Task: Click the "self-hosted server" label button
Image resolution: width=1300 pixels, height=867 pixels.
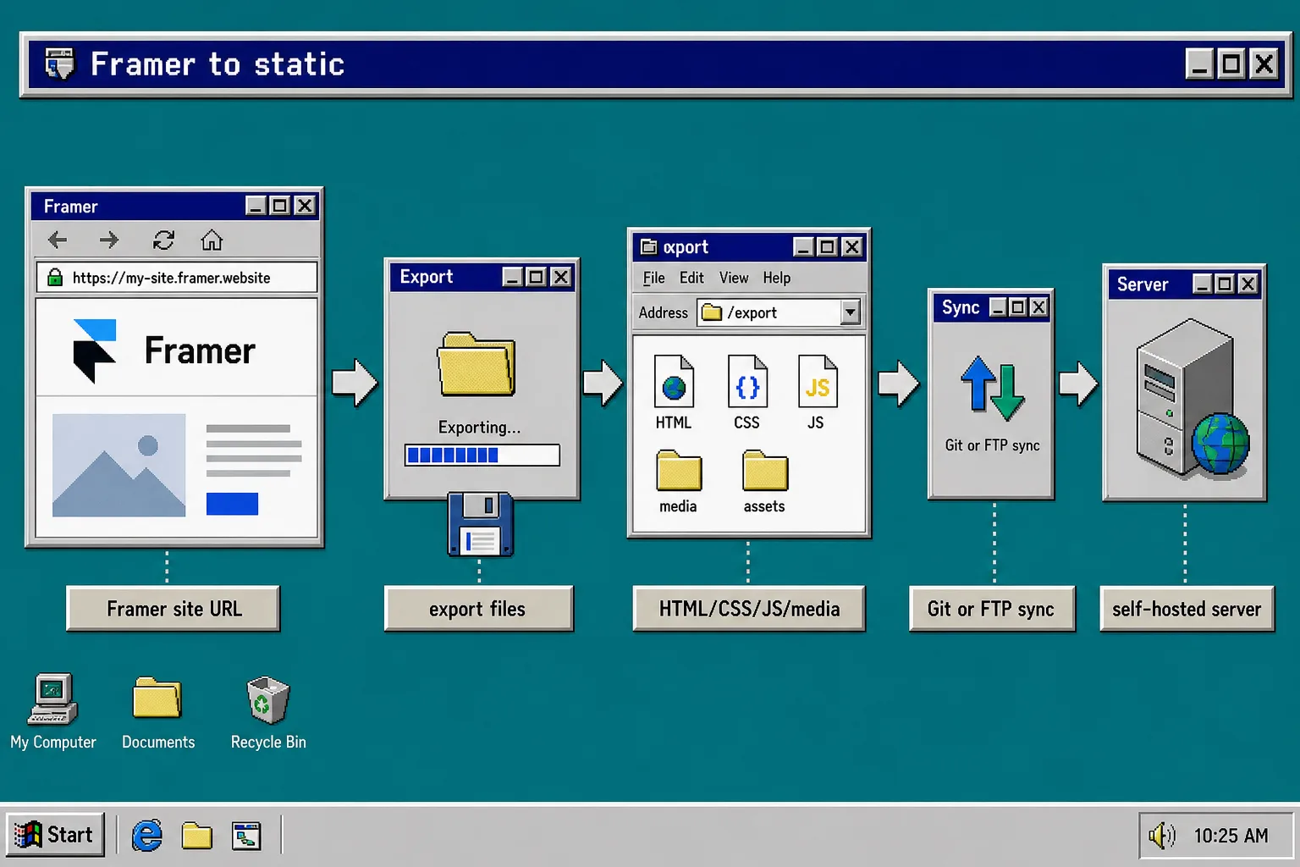Action: click(1187, 609)
